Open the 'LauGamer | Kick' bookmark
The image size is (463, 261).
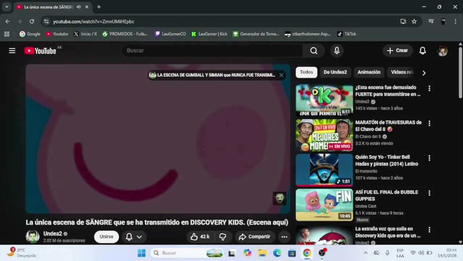(209, 34)
